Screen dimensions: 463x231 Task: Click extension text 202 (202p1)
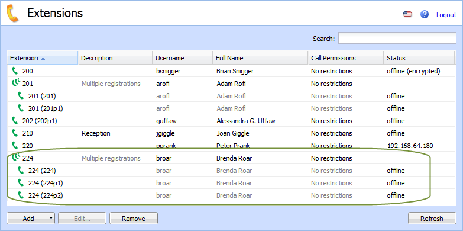point(40,121)
